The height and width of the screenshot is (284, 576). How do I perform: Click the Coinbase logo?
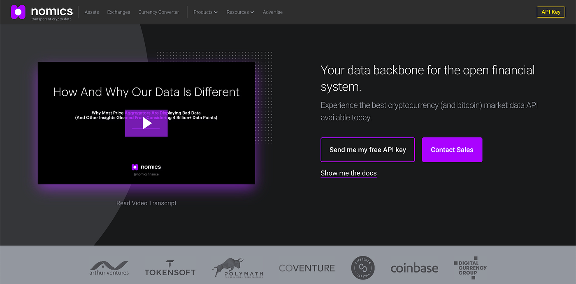414,268
